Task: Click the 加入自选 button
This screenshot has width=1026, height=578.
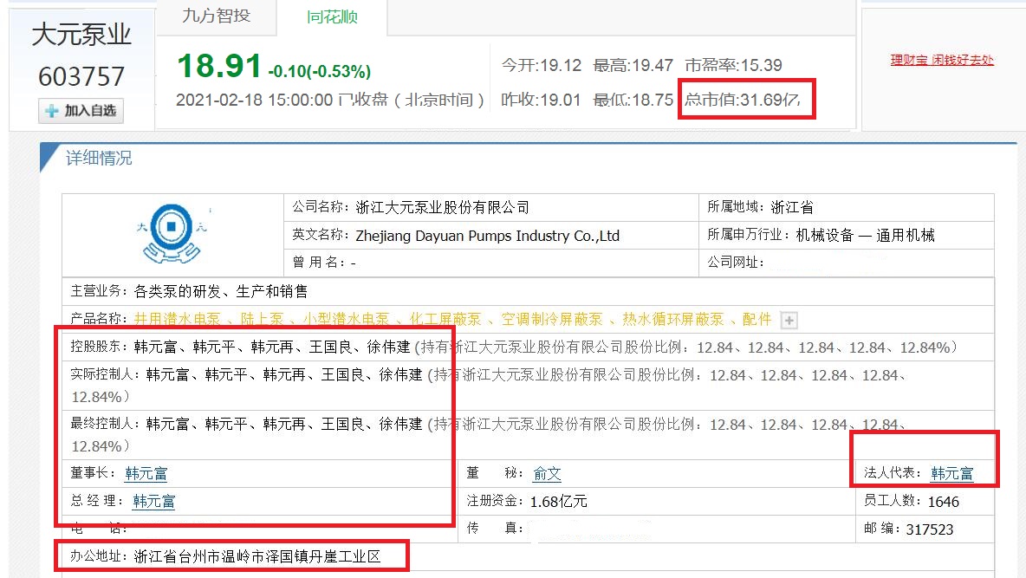Action: pyautogui.click(x=81, y=111)
